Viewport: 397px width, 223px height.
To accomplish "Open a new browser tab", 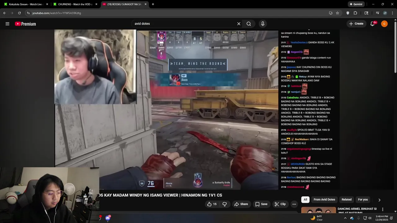I will pos(153,4).
